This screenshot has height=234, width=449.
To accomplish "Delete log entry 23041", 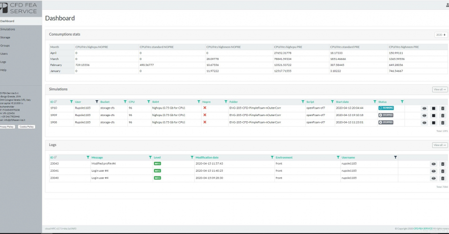I will click(443, 171).
